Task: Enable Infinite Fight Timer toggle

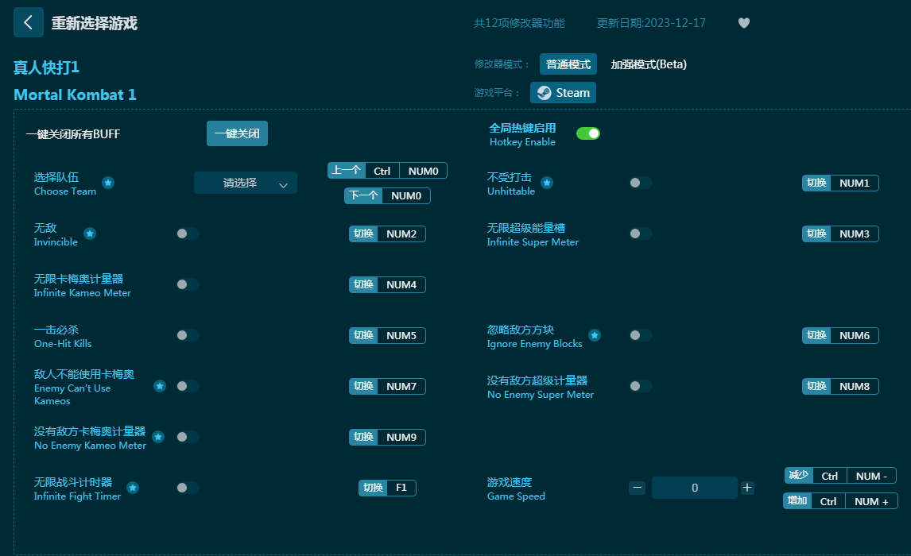Action: (188, 488)
